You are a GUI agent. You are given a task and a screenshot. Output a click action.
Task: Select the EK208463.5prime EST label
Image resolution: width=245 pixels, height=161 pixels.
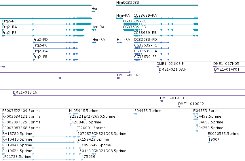85,122
